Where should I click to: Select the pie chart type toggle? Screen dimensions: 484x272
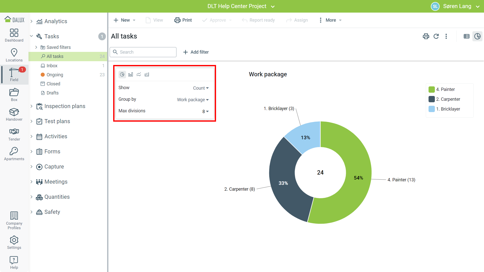[x=122, y=75]
